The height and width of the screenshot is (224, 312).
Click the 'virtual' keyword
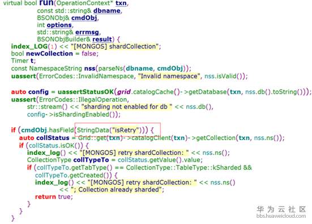(x=13, y=3)
